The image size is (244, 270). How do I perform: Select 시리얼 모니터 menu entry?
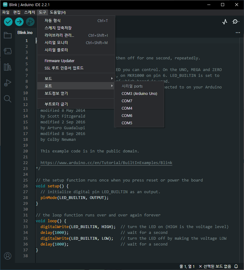click(76, 43)
